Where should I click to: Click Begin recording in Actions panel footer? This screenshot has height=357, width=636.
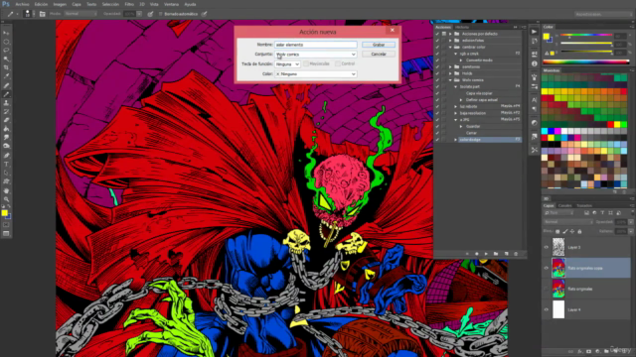(x=477, y=254)
